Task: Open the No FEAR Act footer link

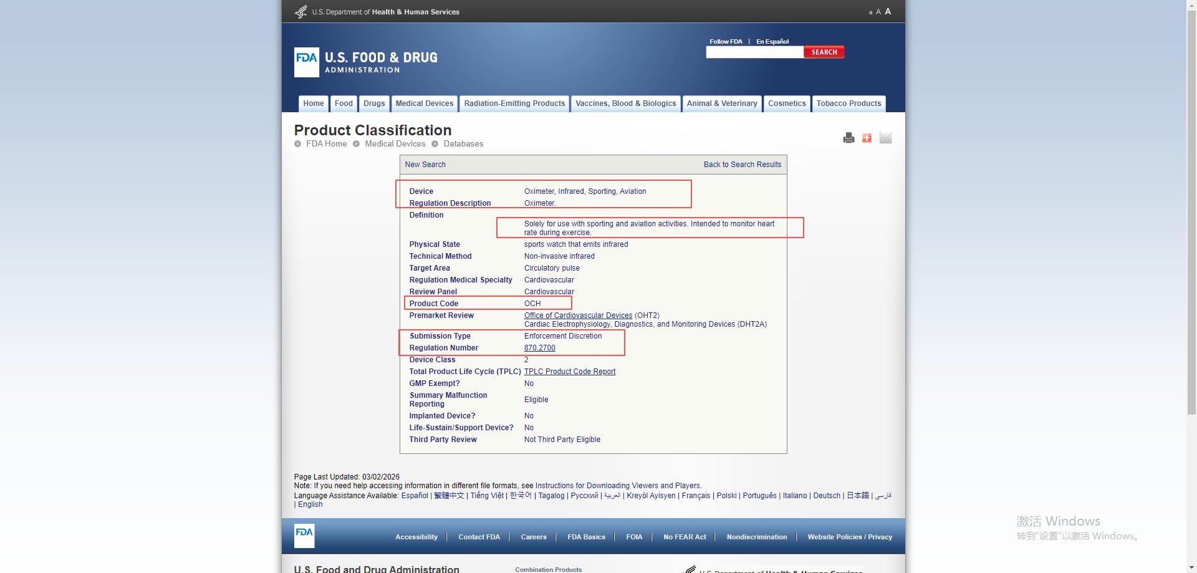Action: pyautogui.click(x=685, y=537)
